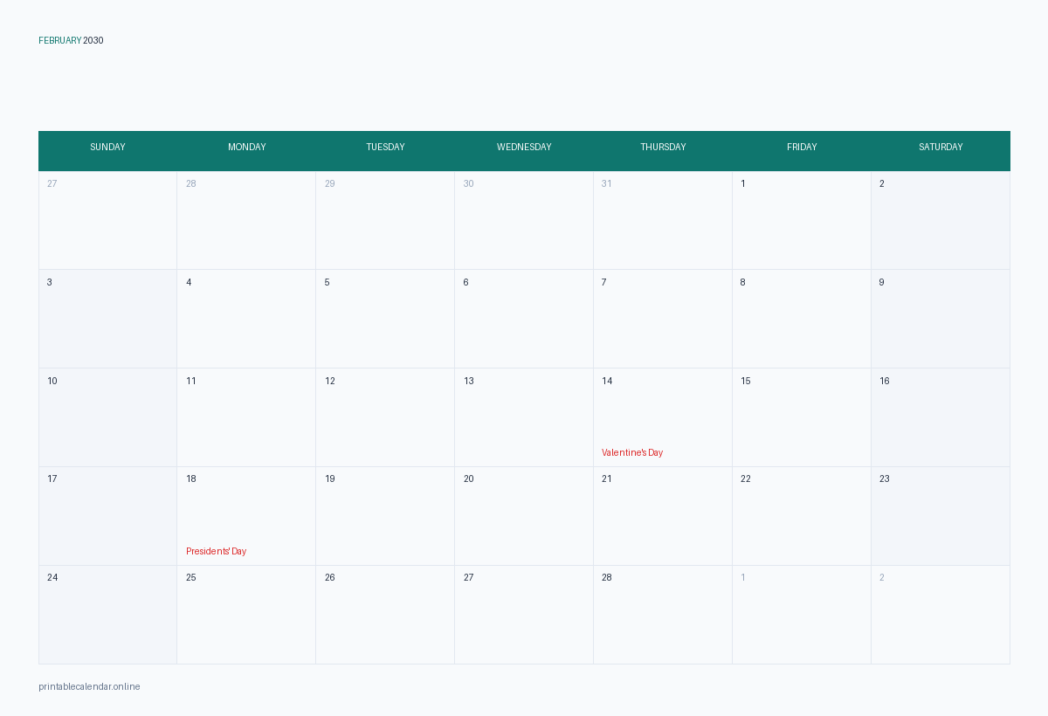Select the Presidents' Day label
This screenshot has width=1048, height=716.
pos(217,551)
